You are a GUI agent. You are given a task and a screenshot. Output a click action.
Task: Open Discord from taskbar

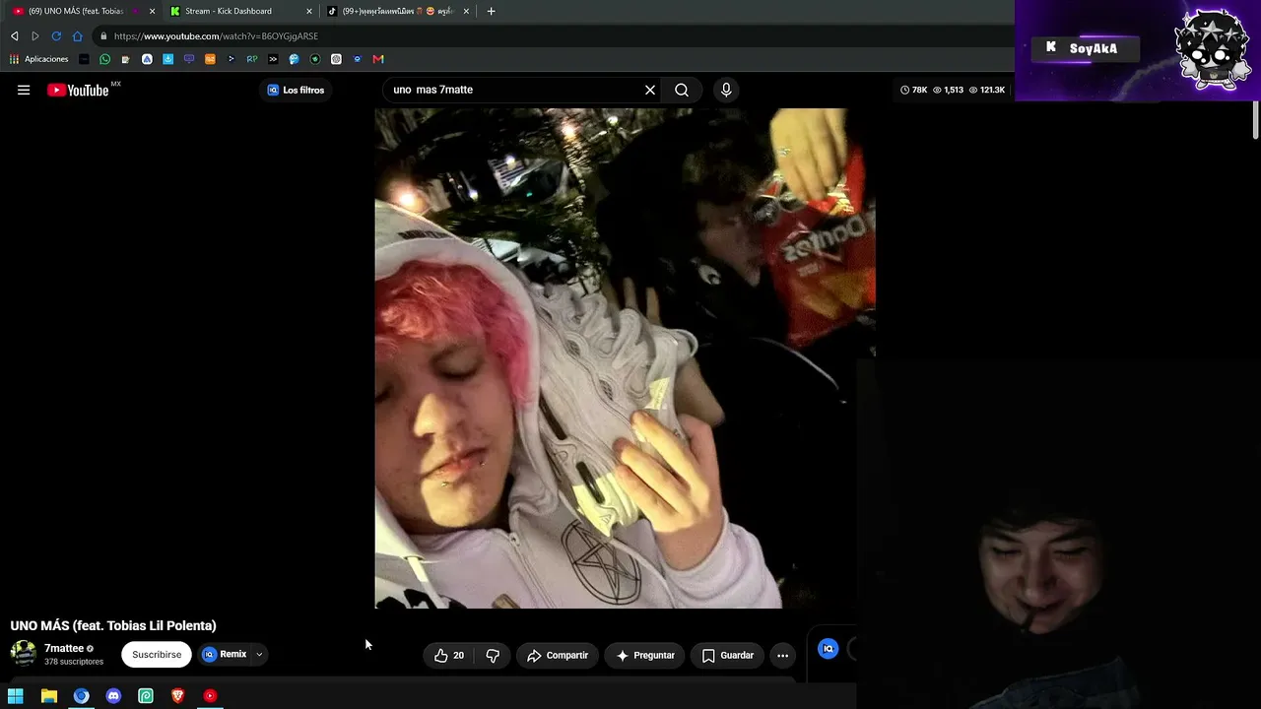point(113,696)
